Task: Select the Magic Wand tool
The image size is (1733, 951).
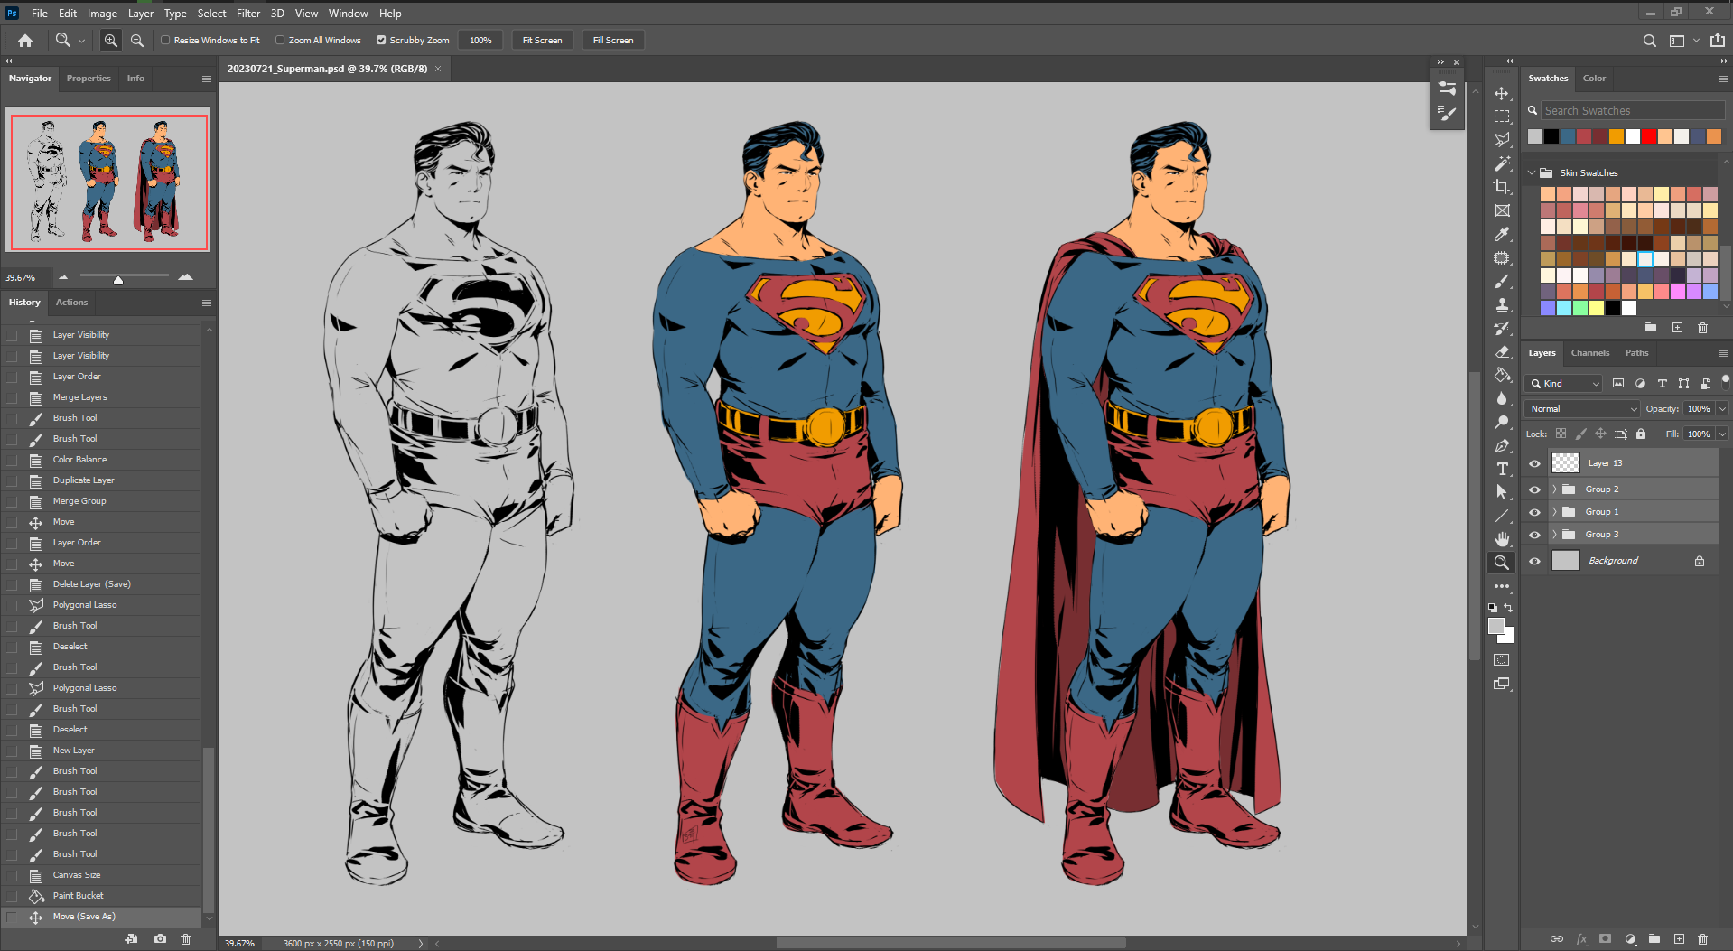Action: click(x=1501, y=163)
